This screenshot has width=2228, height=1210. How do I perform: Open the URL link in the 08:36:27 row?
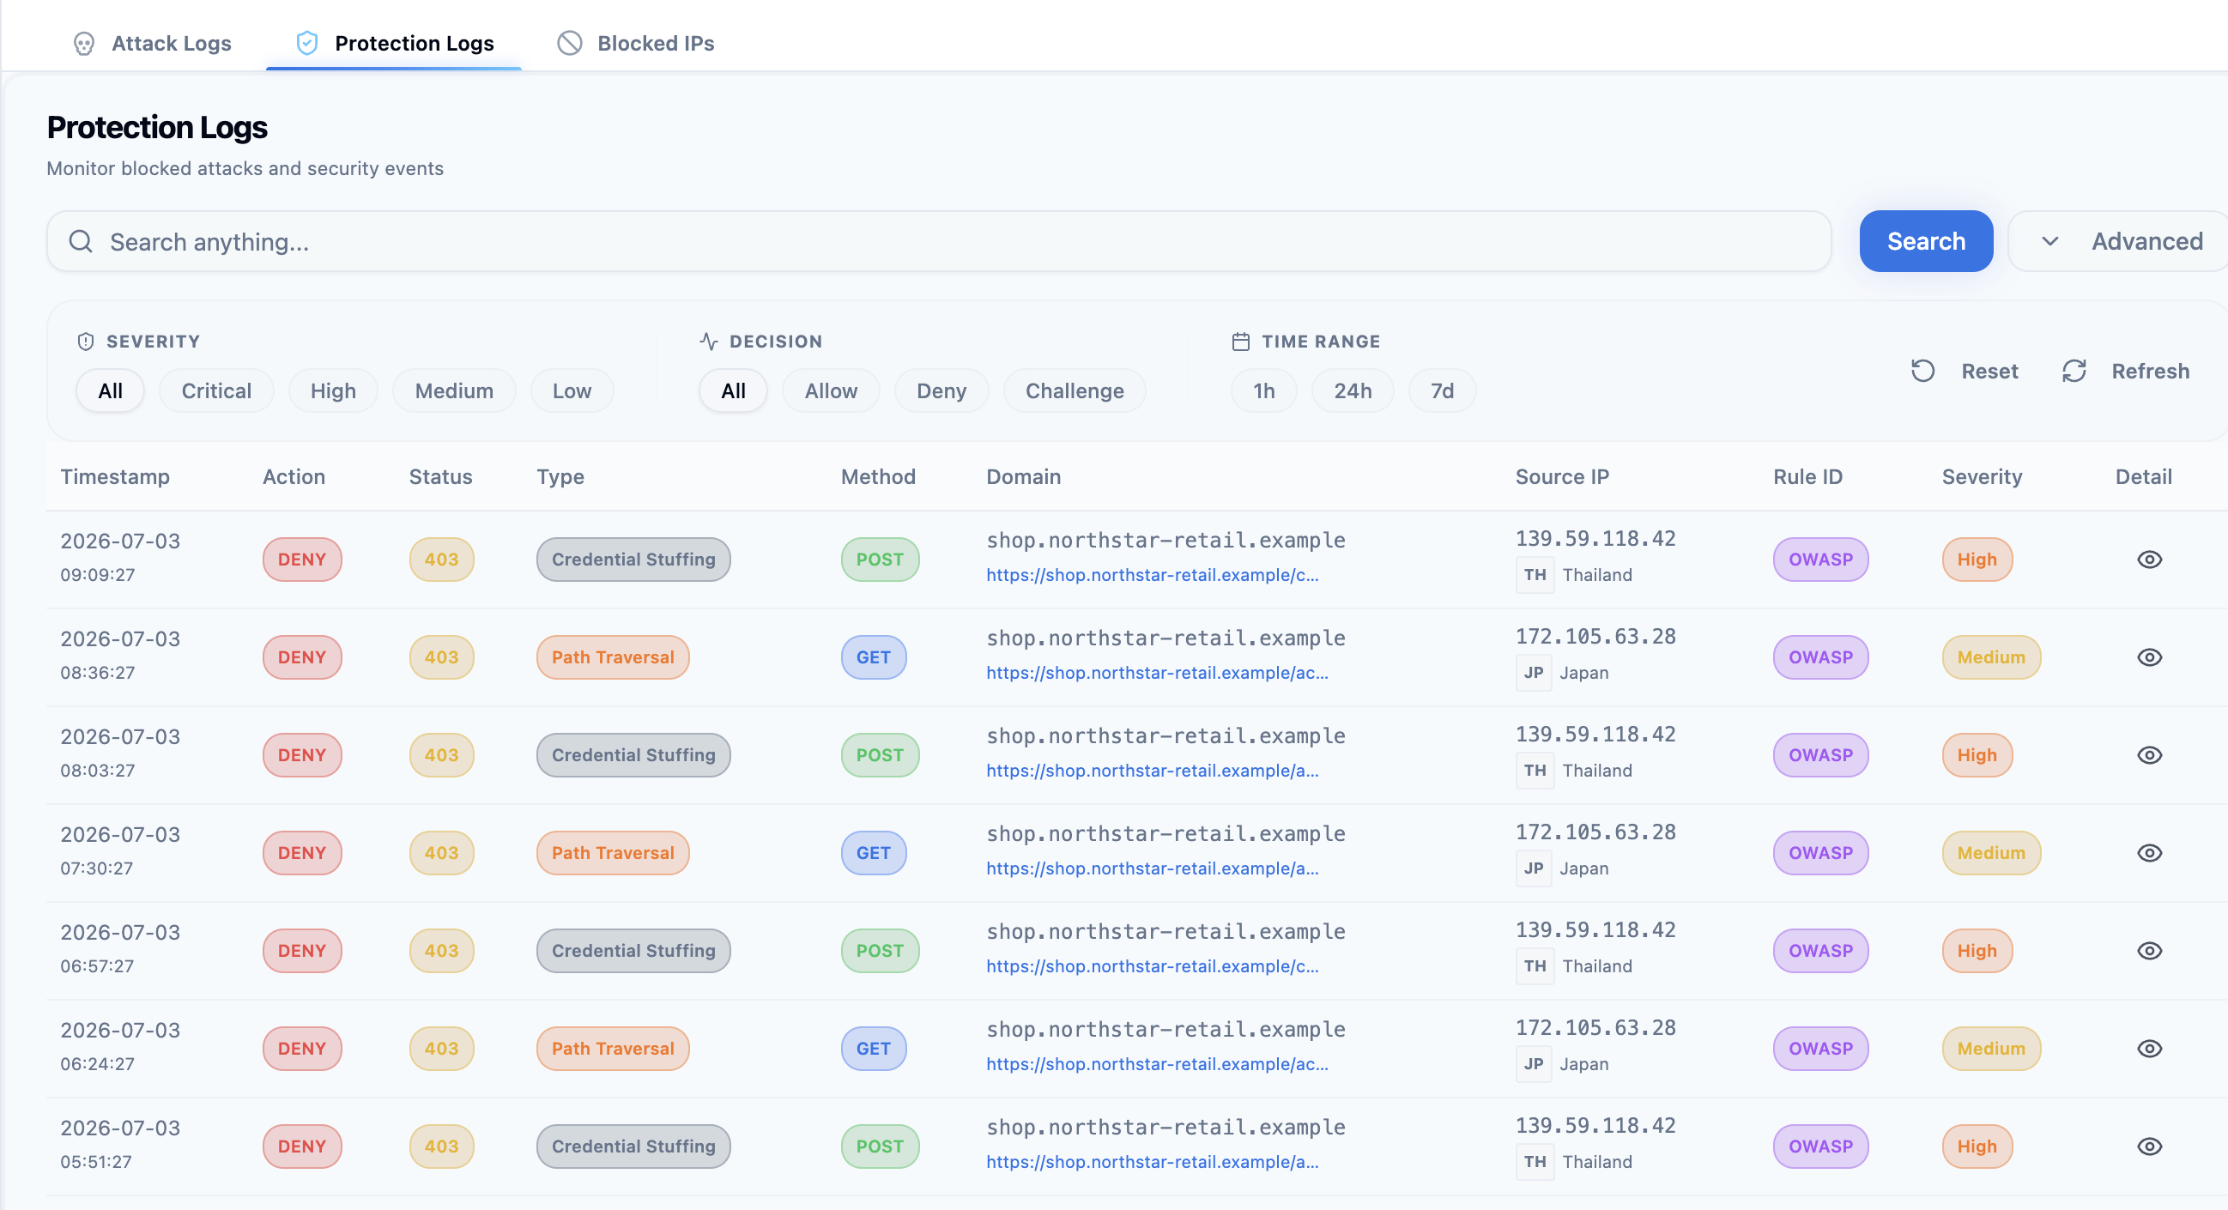click(x=1157, y=673)
